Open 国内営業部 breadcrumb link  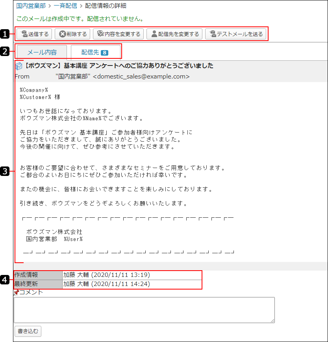(31, 6)
